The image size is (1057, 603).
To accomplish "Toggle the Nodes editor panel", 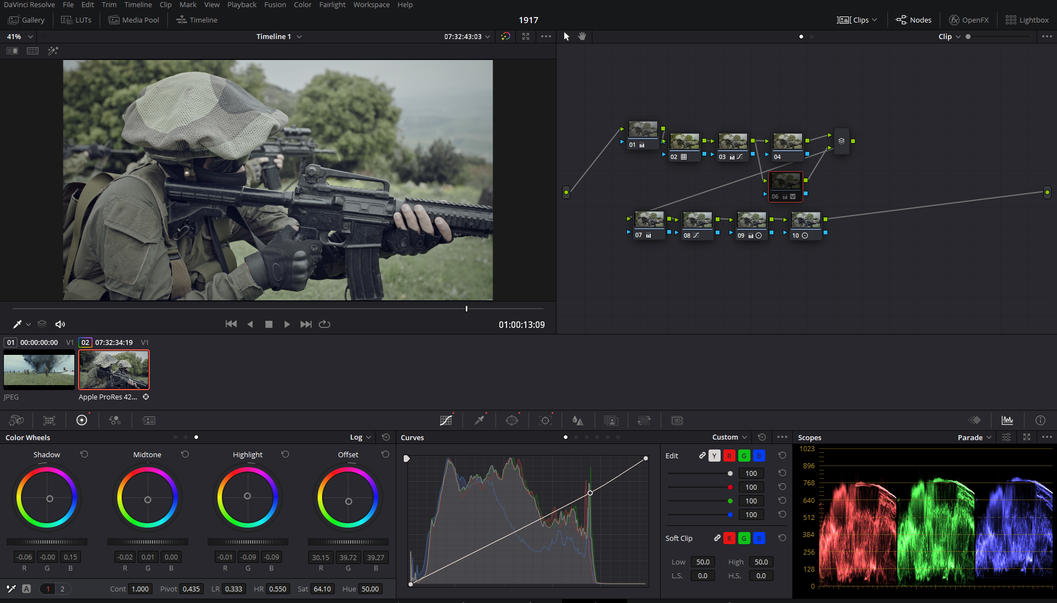I will coord(914,20).
